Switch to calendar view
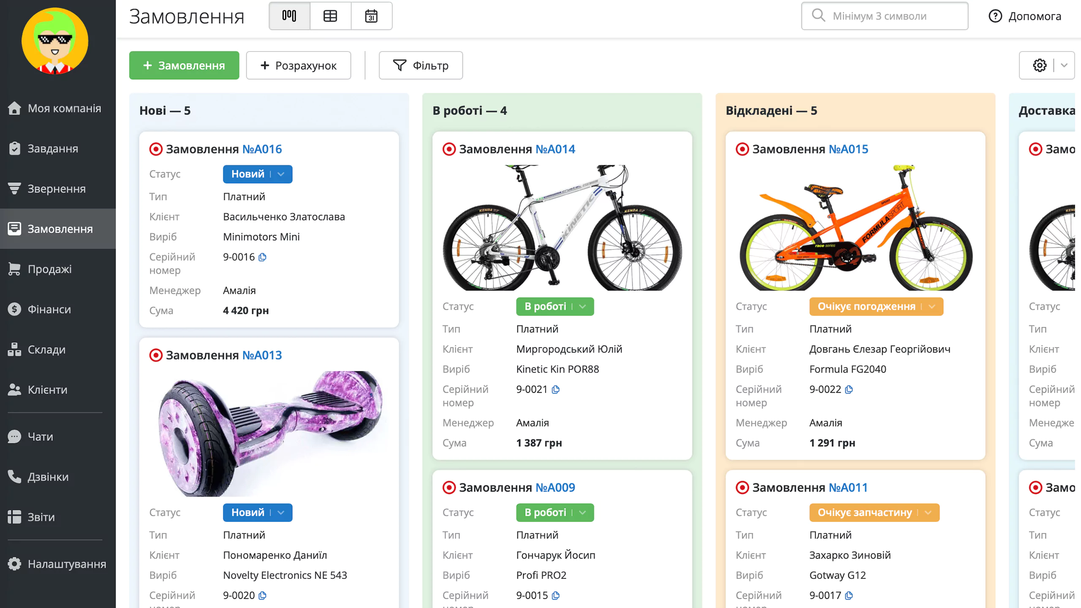The height and width of the screenshot is (608, 1081). click(x=371, y=16)
